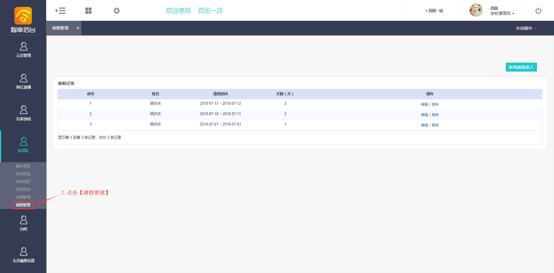Open the 老板(管理员) user dropdown

pos(502,13)
